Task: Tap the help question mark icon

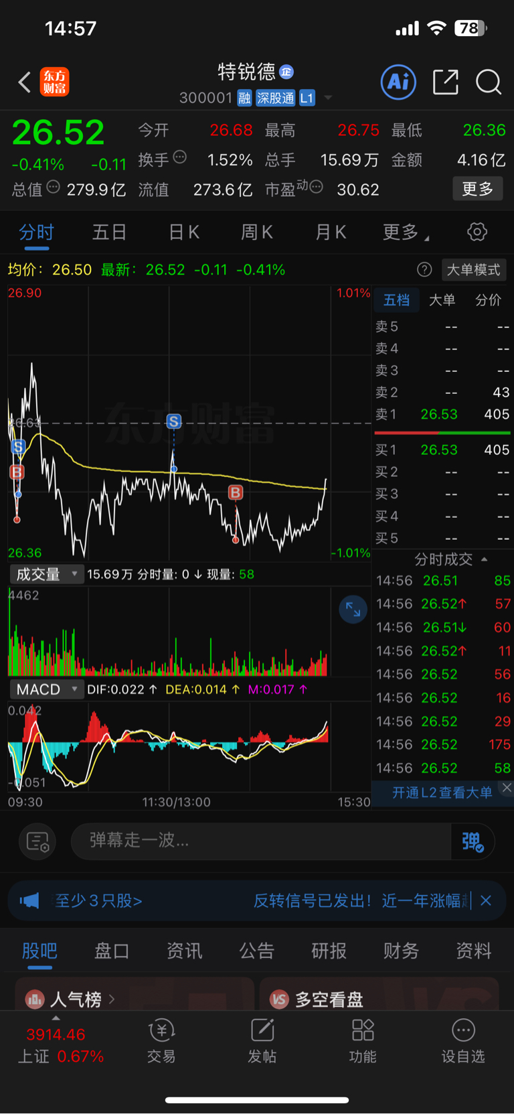Action: pyautogui.click(x=424, y=269)
